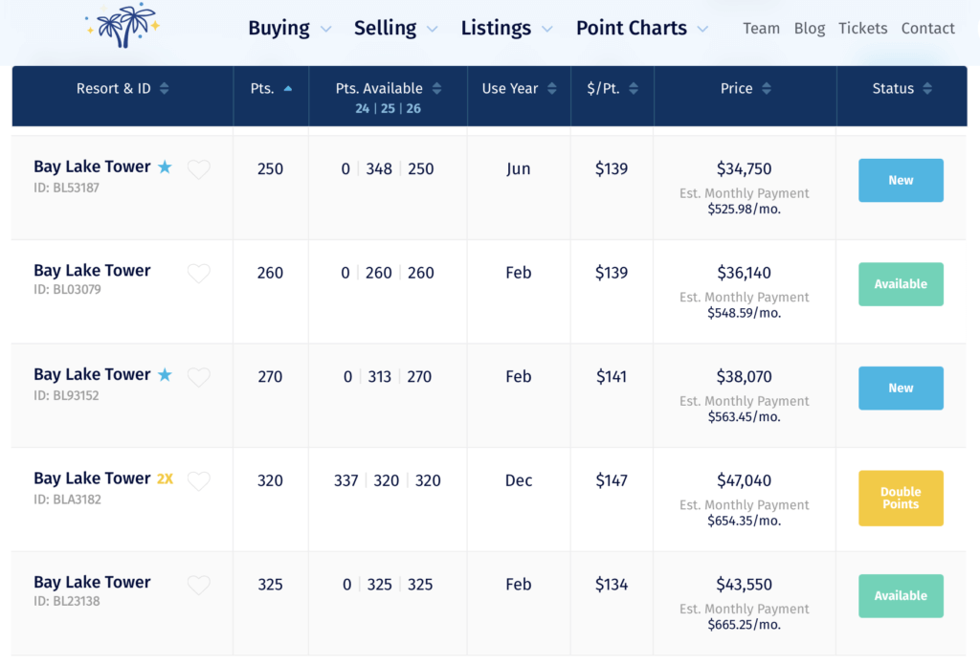Image resolution: width=980 pixels, height=667 pixels.
Task: Go to the Blog page
Action: [x=809, y=29]
